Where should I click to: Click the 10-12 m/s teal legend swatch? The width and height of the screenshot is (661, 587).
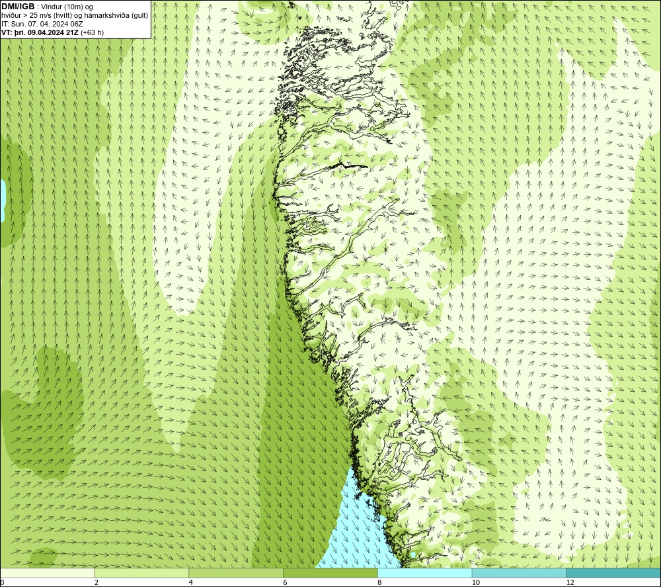click(x=520, y=573)
